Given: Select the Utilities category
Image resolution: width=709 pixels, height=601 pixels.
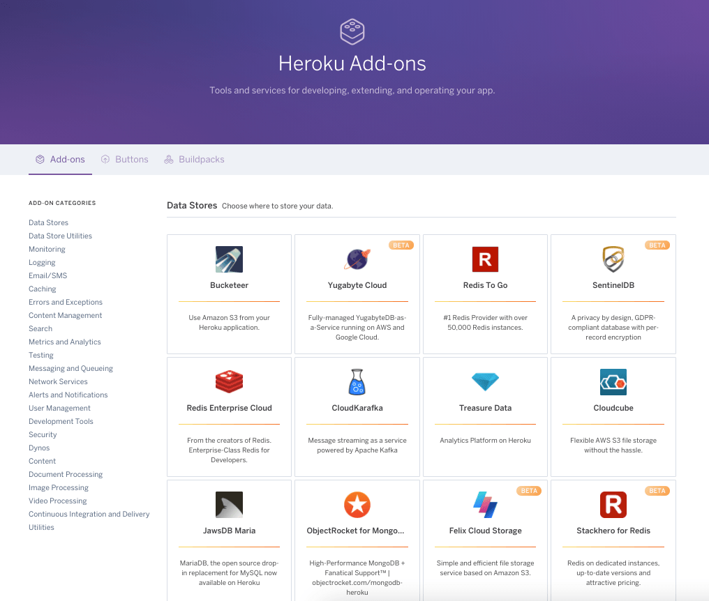Looking at the screenshot, I should coord(42,528).
